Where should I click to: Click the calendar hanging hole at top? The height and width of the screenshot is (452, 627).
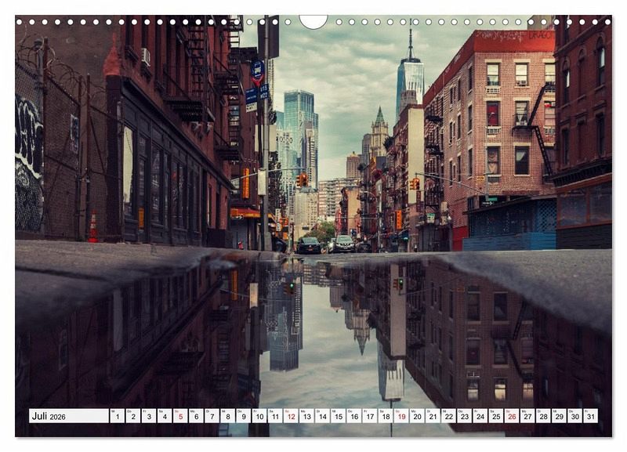pyautogui.click(x=313, y=20)
